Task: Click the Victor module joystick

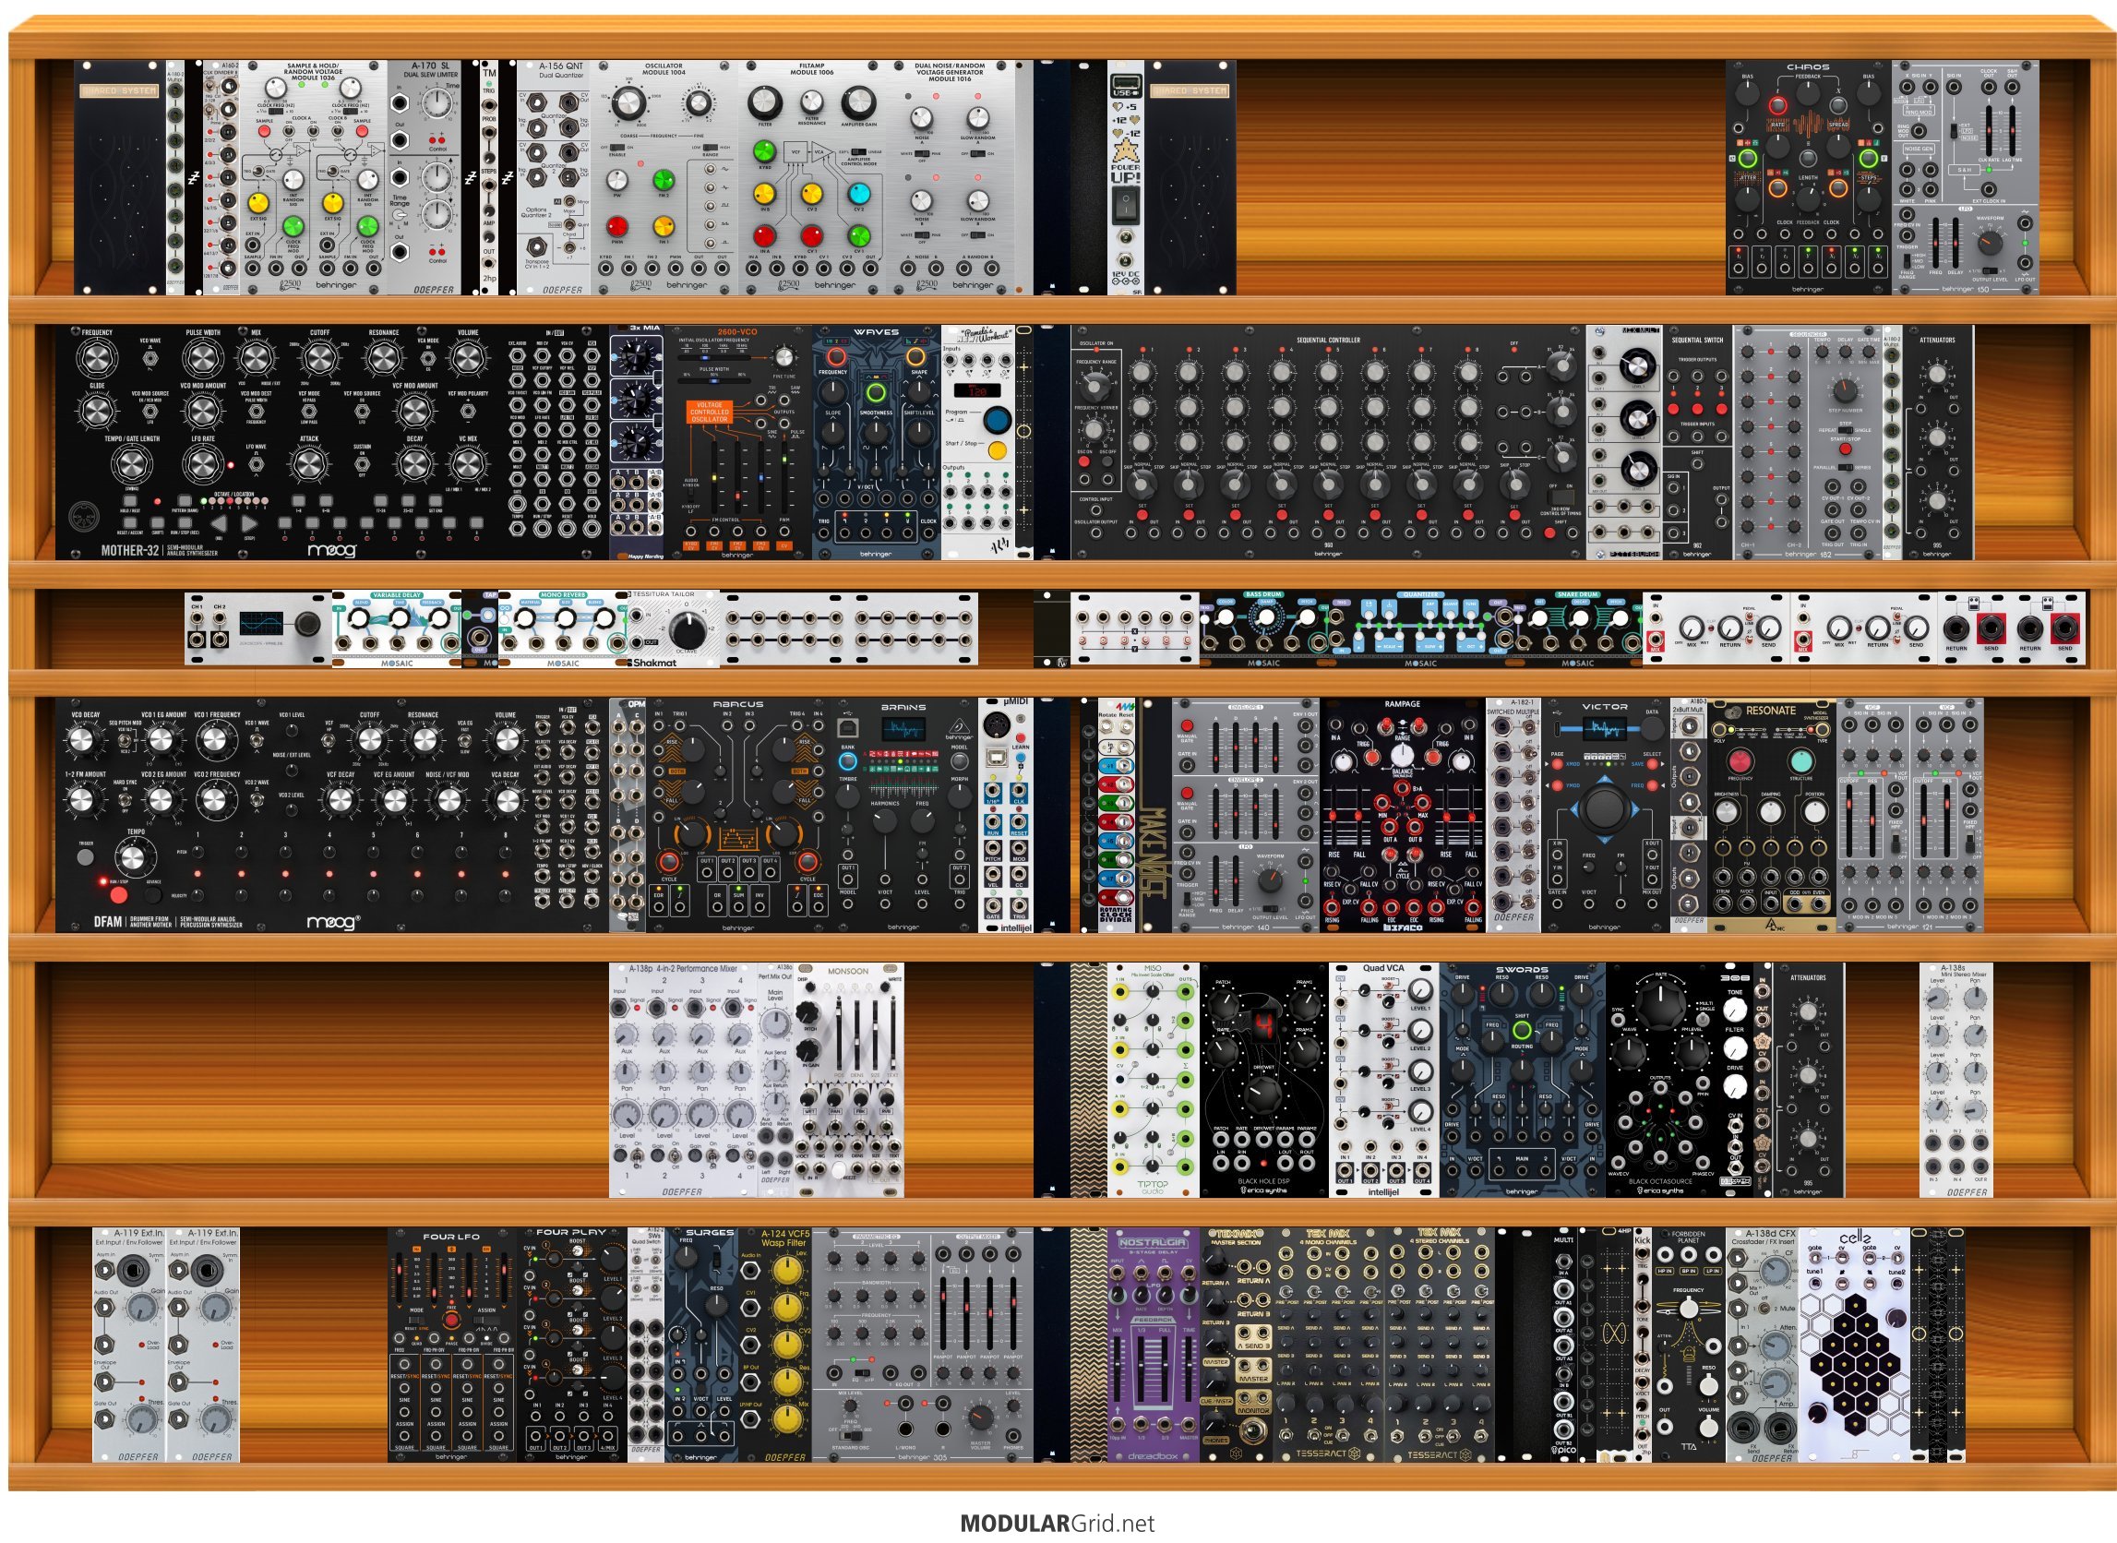Action: pos(1604,807)
